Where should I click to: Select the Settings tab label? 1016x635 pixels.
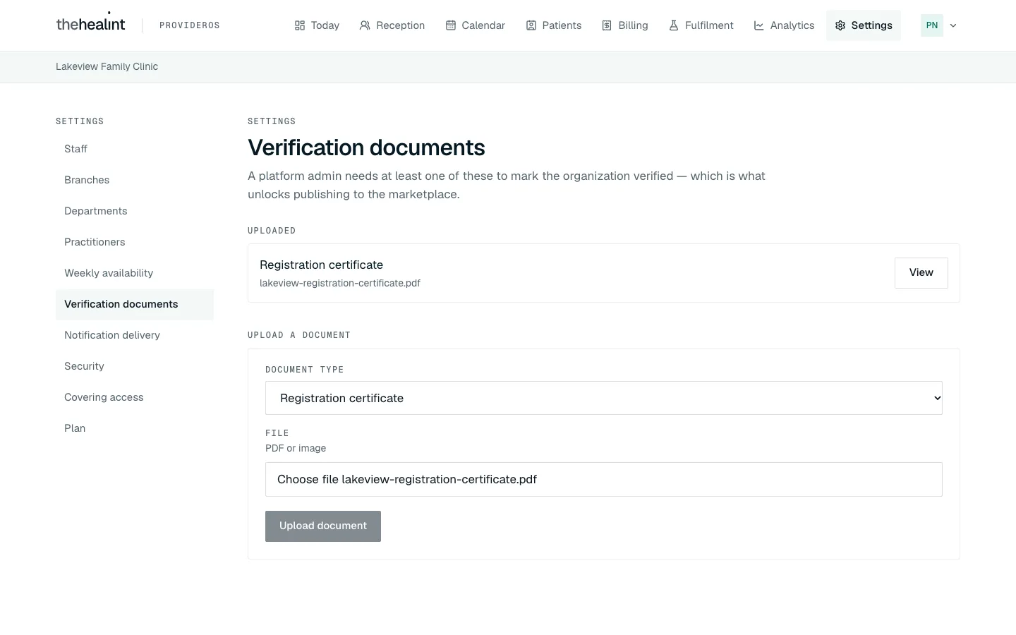point(872,25)
